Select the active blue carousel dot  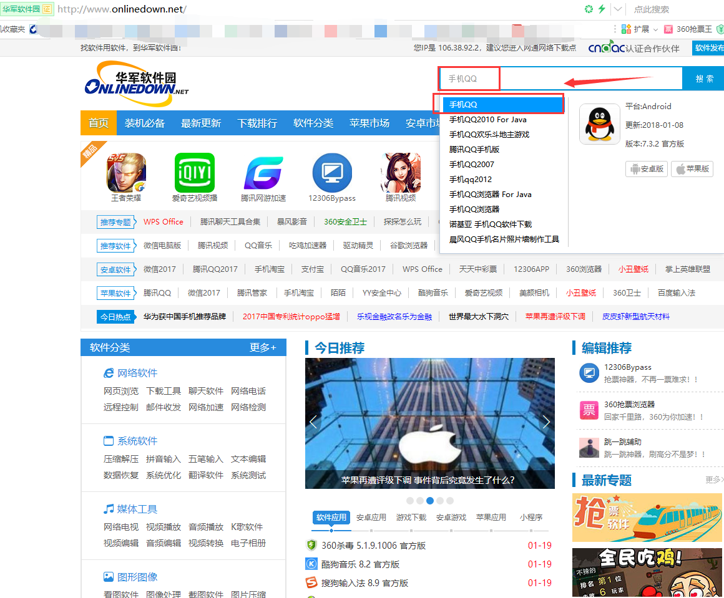(x=430, y=501)
